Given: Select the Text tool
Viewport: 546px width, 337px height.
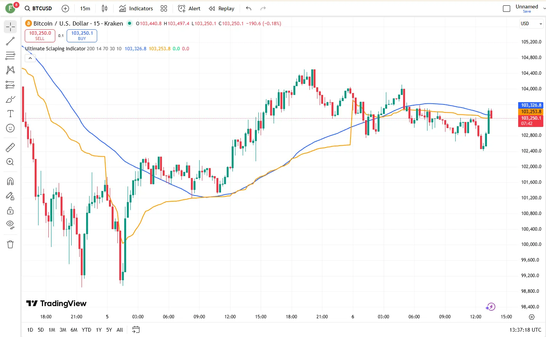Looking at the screenshot, I should pos(10,114).
